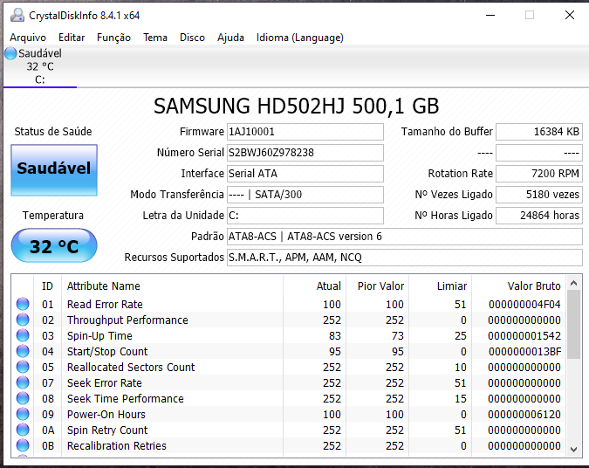Click the ID column header

click(48, 286)
